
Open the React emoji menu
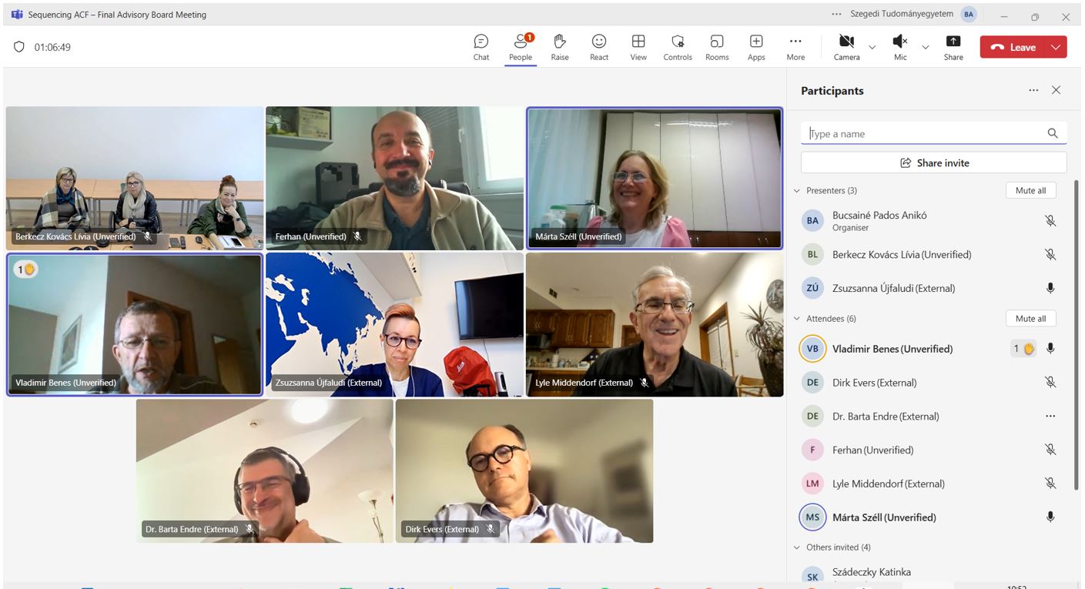coord(599,47)
